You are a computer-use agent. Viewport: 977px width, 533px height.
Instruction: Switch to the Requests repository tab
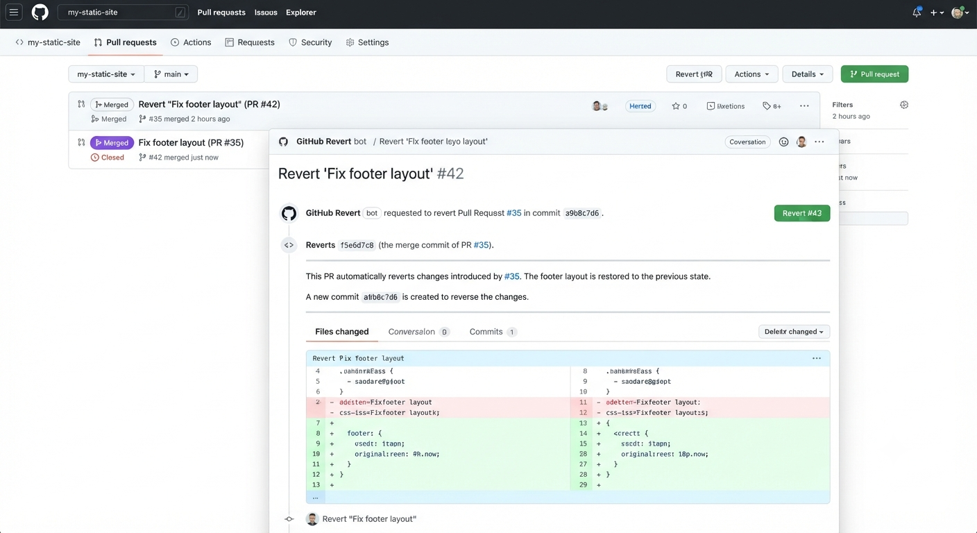click(250, 42)
